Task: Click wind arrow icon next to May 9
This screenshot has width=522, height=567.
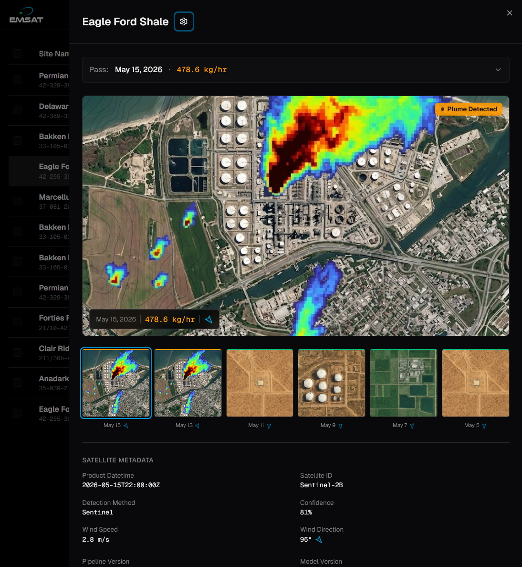Action: pos(340,426)
